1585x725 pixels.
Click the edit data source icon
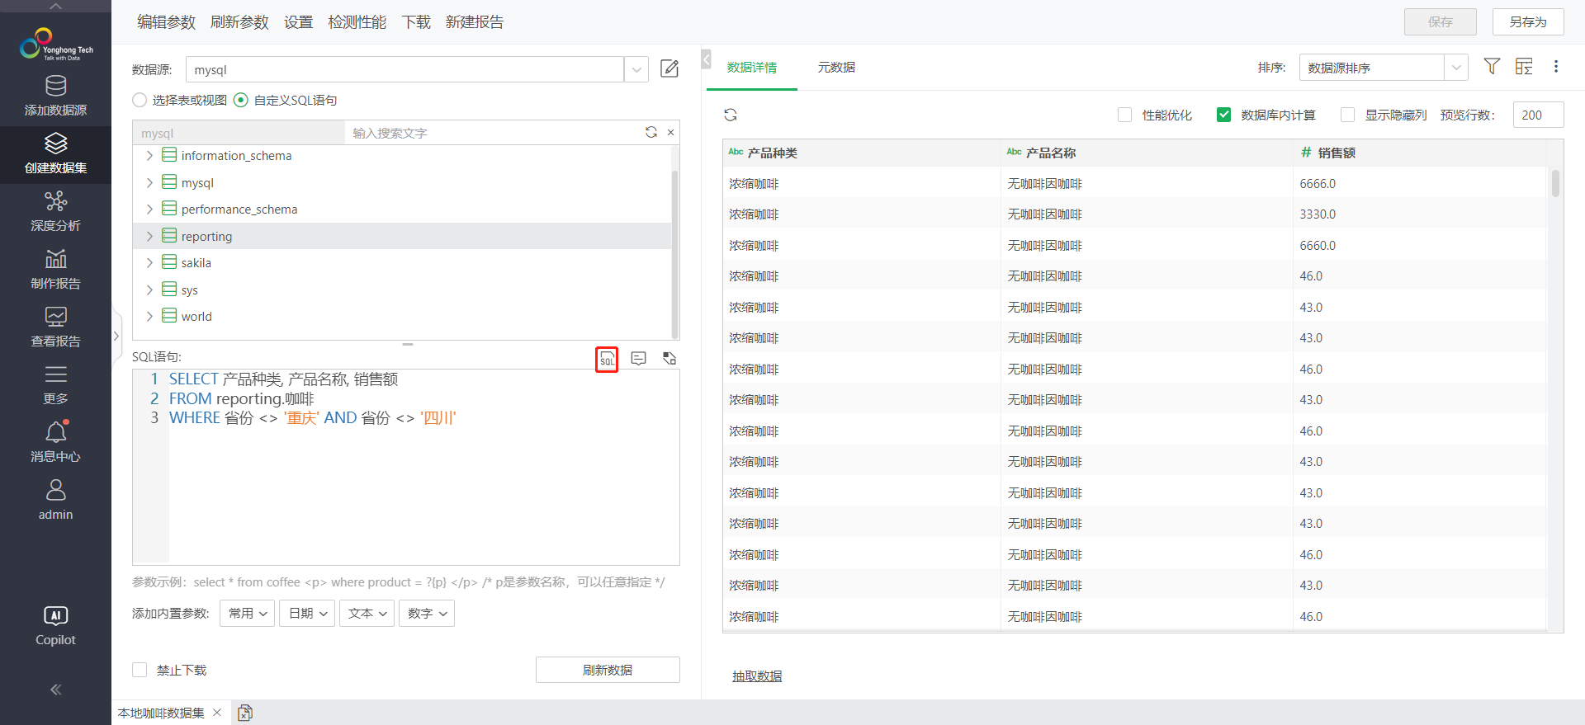point(669,69)
